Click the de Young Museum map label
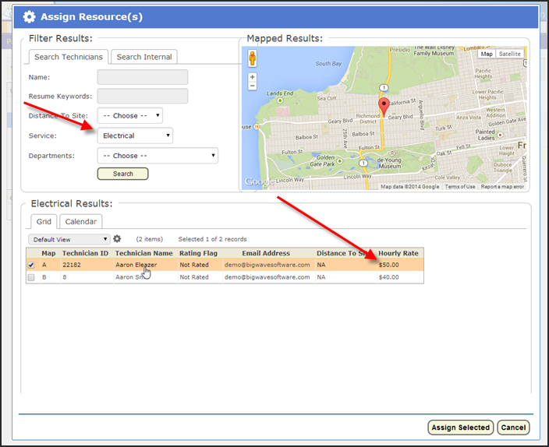The image size is (549, 447). click(388, 163)
